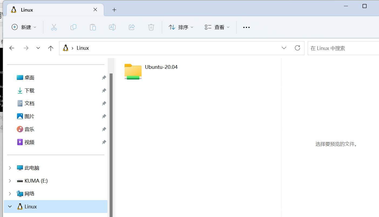Go forward with the right arrow
The image size is (379, 217).
click(26, 48)
